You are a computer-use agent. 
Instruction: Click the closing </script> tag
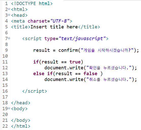click(35, 91)
